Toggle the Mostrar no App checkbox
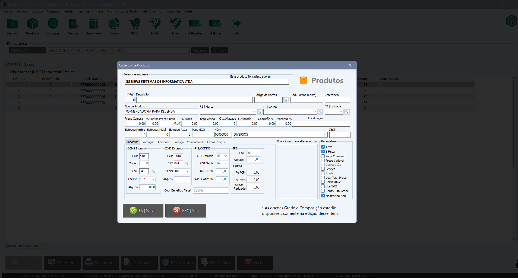This screenshot has width=518, height=278. pos(323,196)
